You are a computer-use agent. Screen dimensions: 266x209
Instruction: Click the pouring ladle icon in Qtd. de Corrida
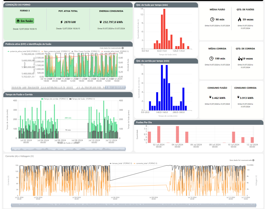(240, 59)
